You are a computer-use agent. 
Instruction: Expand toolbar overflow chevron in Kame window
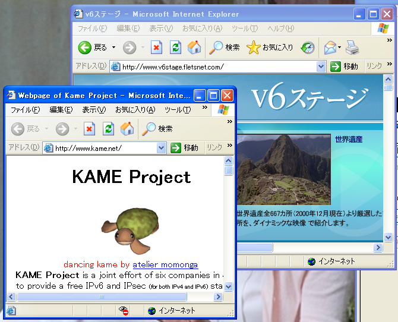coord(230,121)
